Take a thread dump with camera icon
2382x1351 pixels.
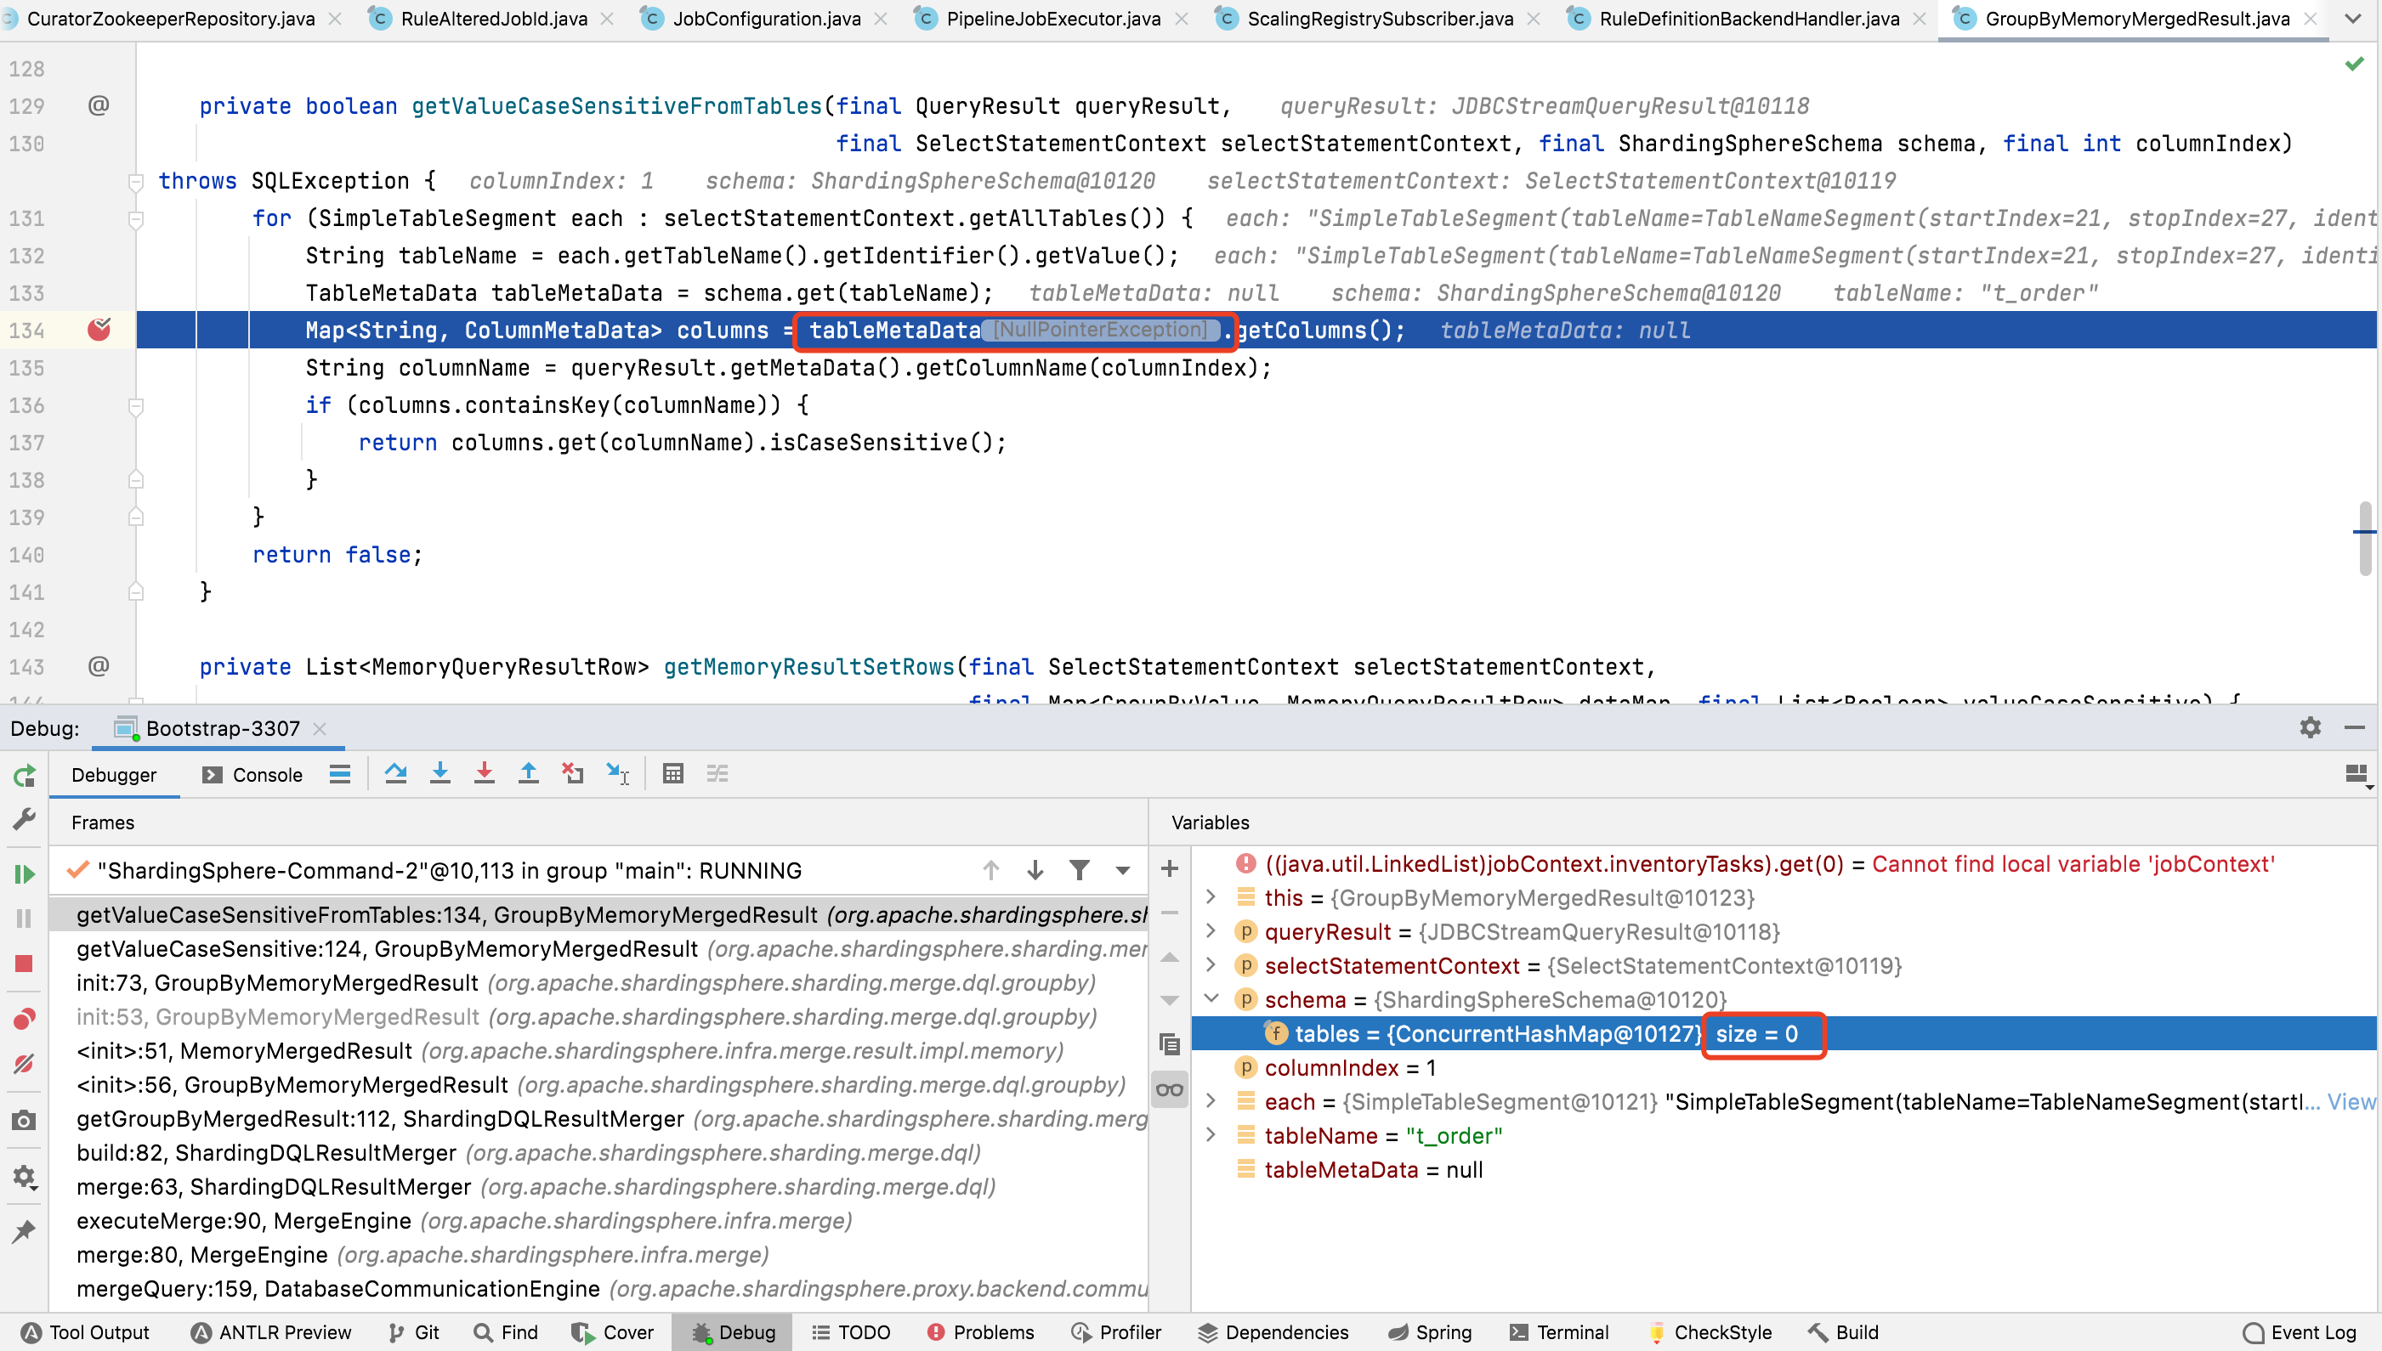pyautogui.click(x=23, y=1120)
